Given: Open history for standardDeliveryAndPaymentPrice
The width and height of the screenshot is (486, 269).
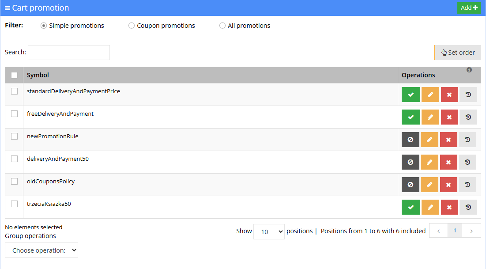Looking at the screenshot, I should point(468,95).
